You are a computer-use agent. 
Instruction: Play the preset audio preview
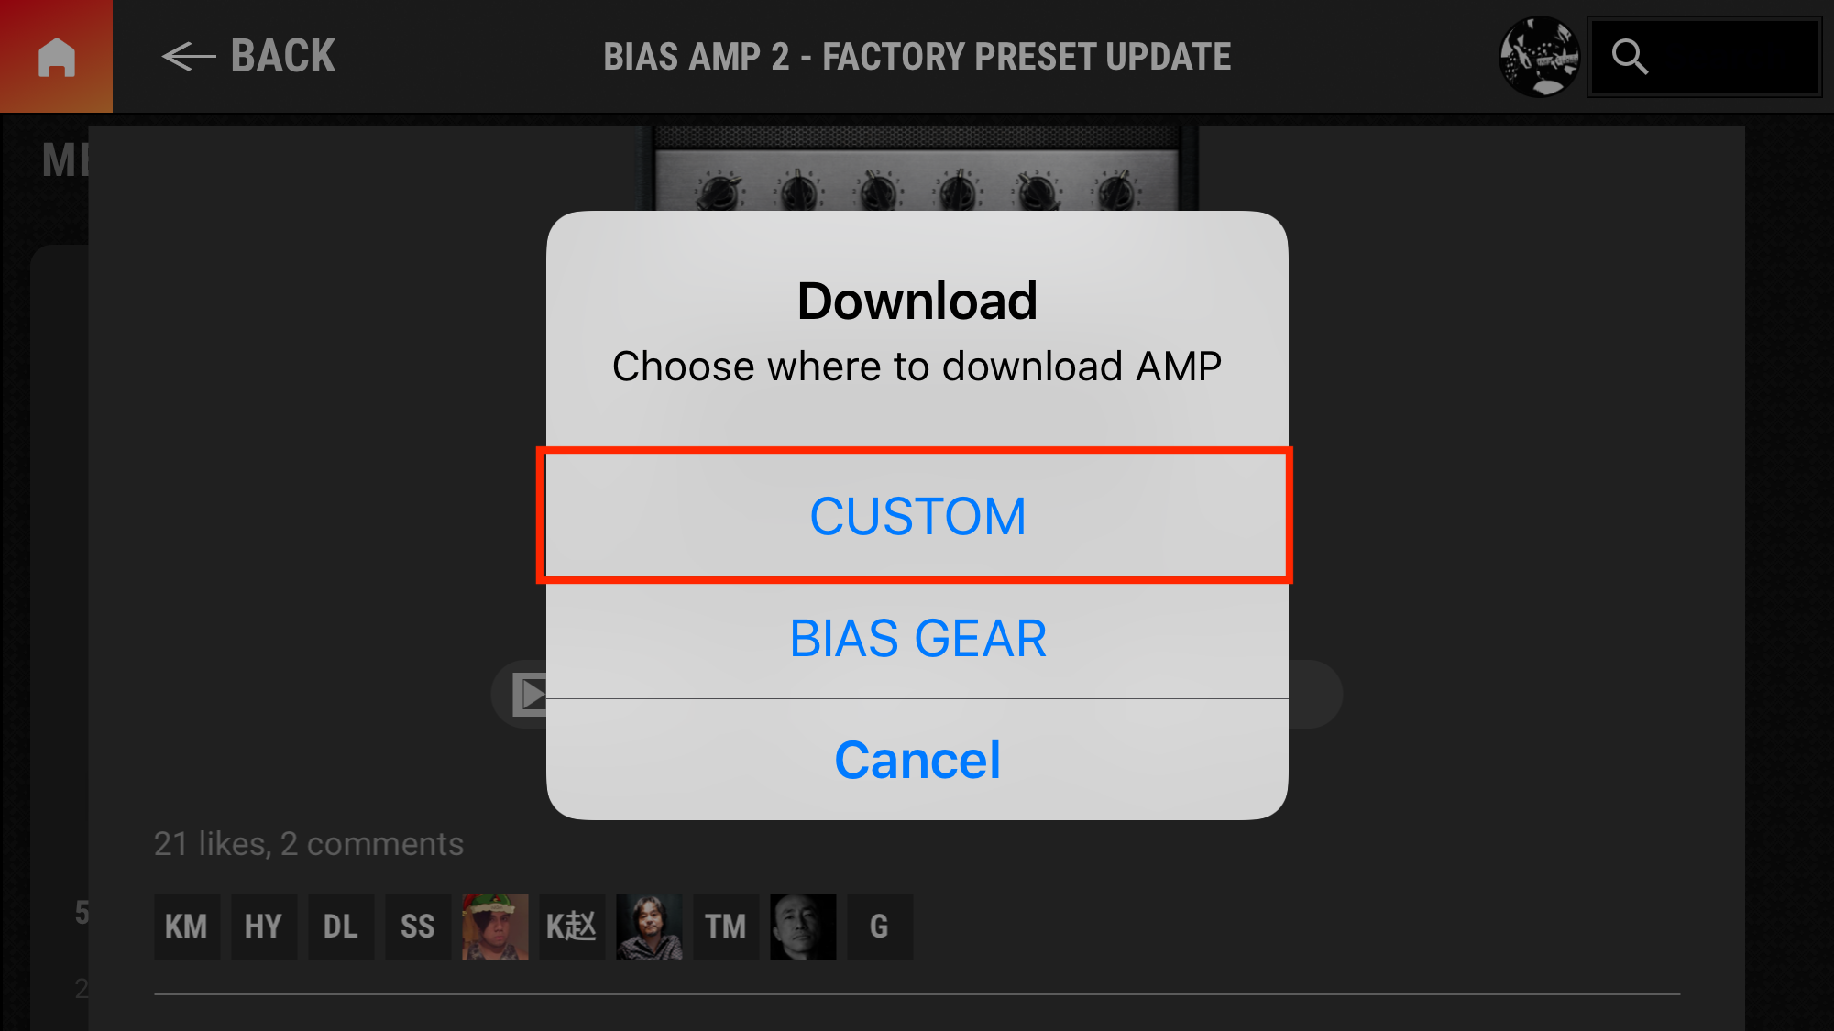[x=529, y=695]
